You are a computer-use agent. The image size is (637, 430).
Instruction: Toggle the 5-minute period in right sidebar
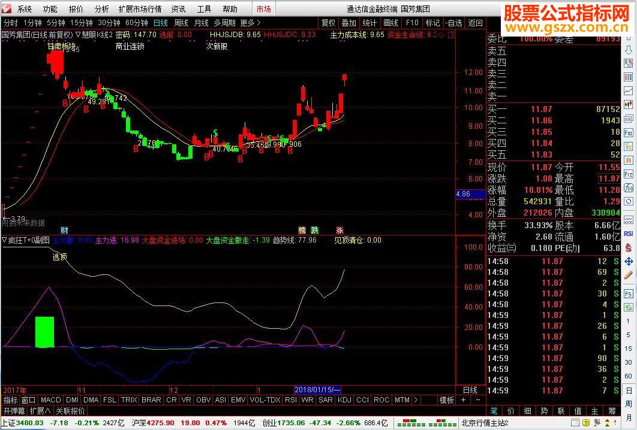[629, 335]
